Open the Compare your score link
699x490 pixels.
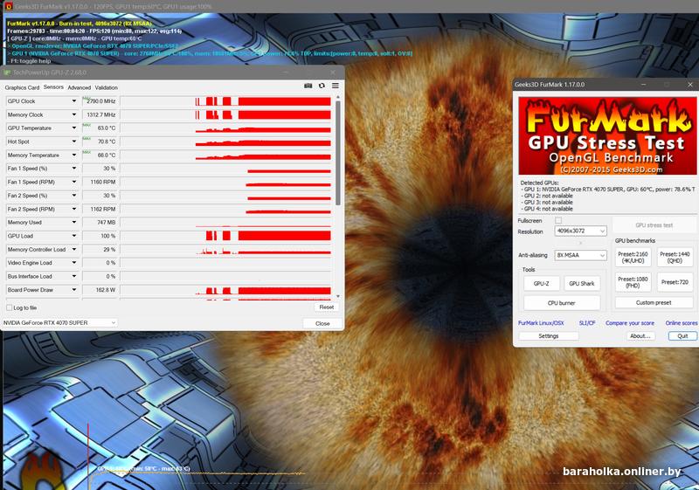pos(629,323)
